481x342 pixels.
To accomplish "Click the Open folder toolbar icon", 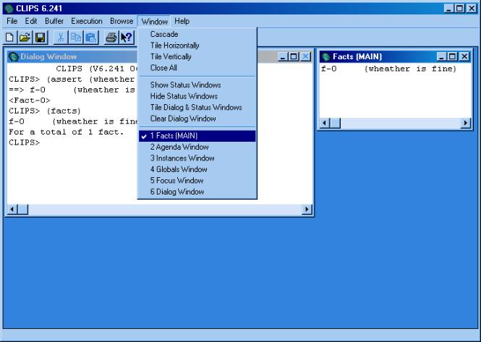I will pos(25,38).
